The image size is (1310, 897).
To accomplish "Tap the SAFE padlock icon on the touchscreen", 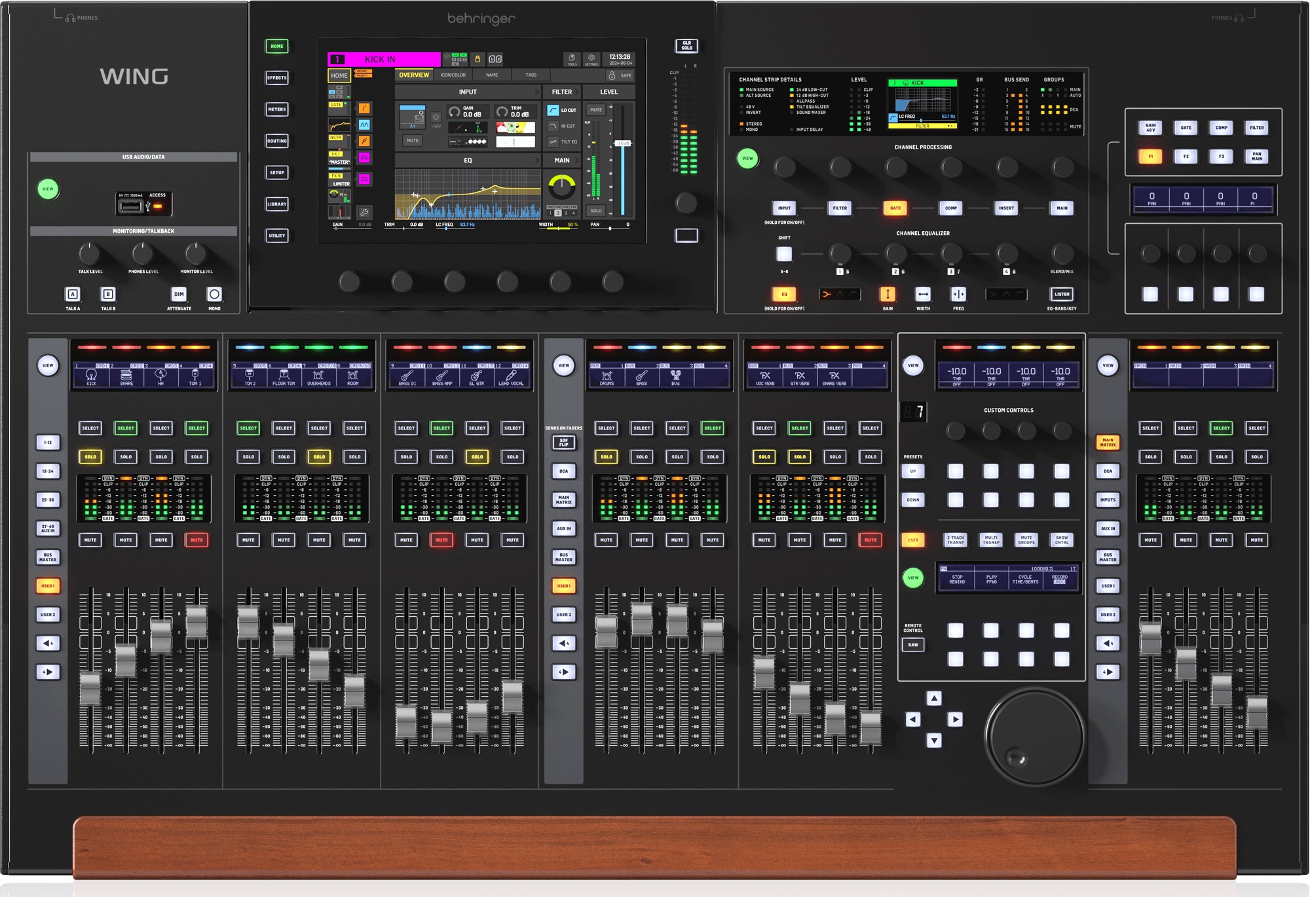I will 612,75.
